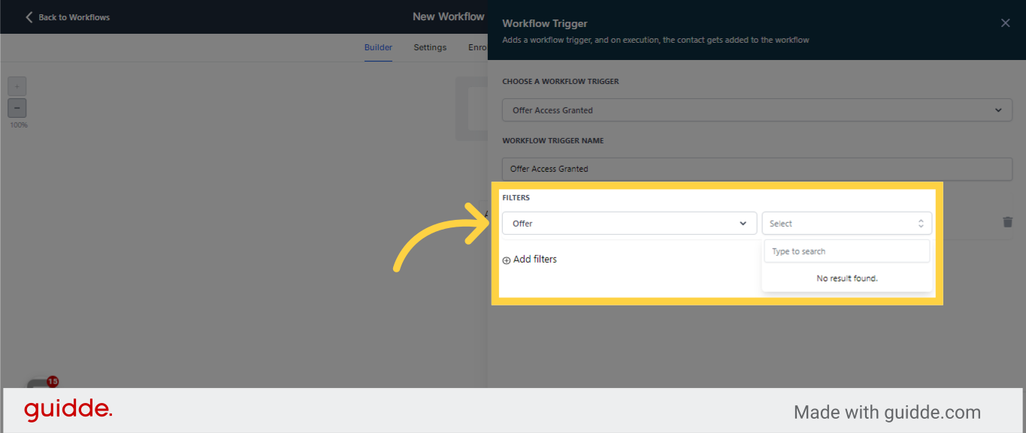1026x433 pixels.
Task: Click the zoom out minus button
Action: coord(17,108)
